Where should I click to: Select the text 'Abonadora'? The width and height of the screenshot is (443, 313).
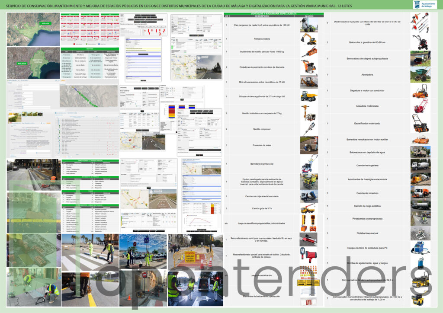367,75
